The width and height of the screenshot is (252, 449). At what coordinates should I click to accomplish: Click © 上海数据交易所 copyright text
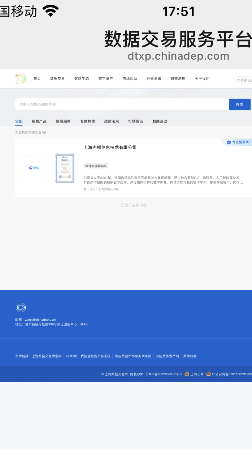pyautogui.click(x=114, y=374)
